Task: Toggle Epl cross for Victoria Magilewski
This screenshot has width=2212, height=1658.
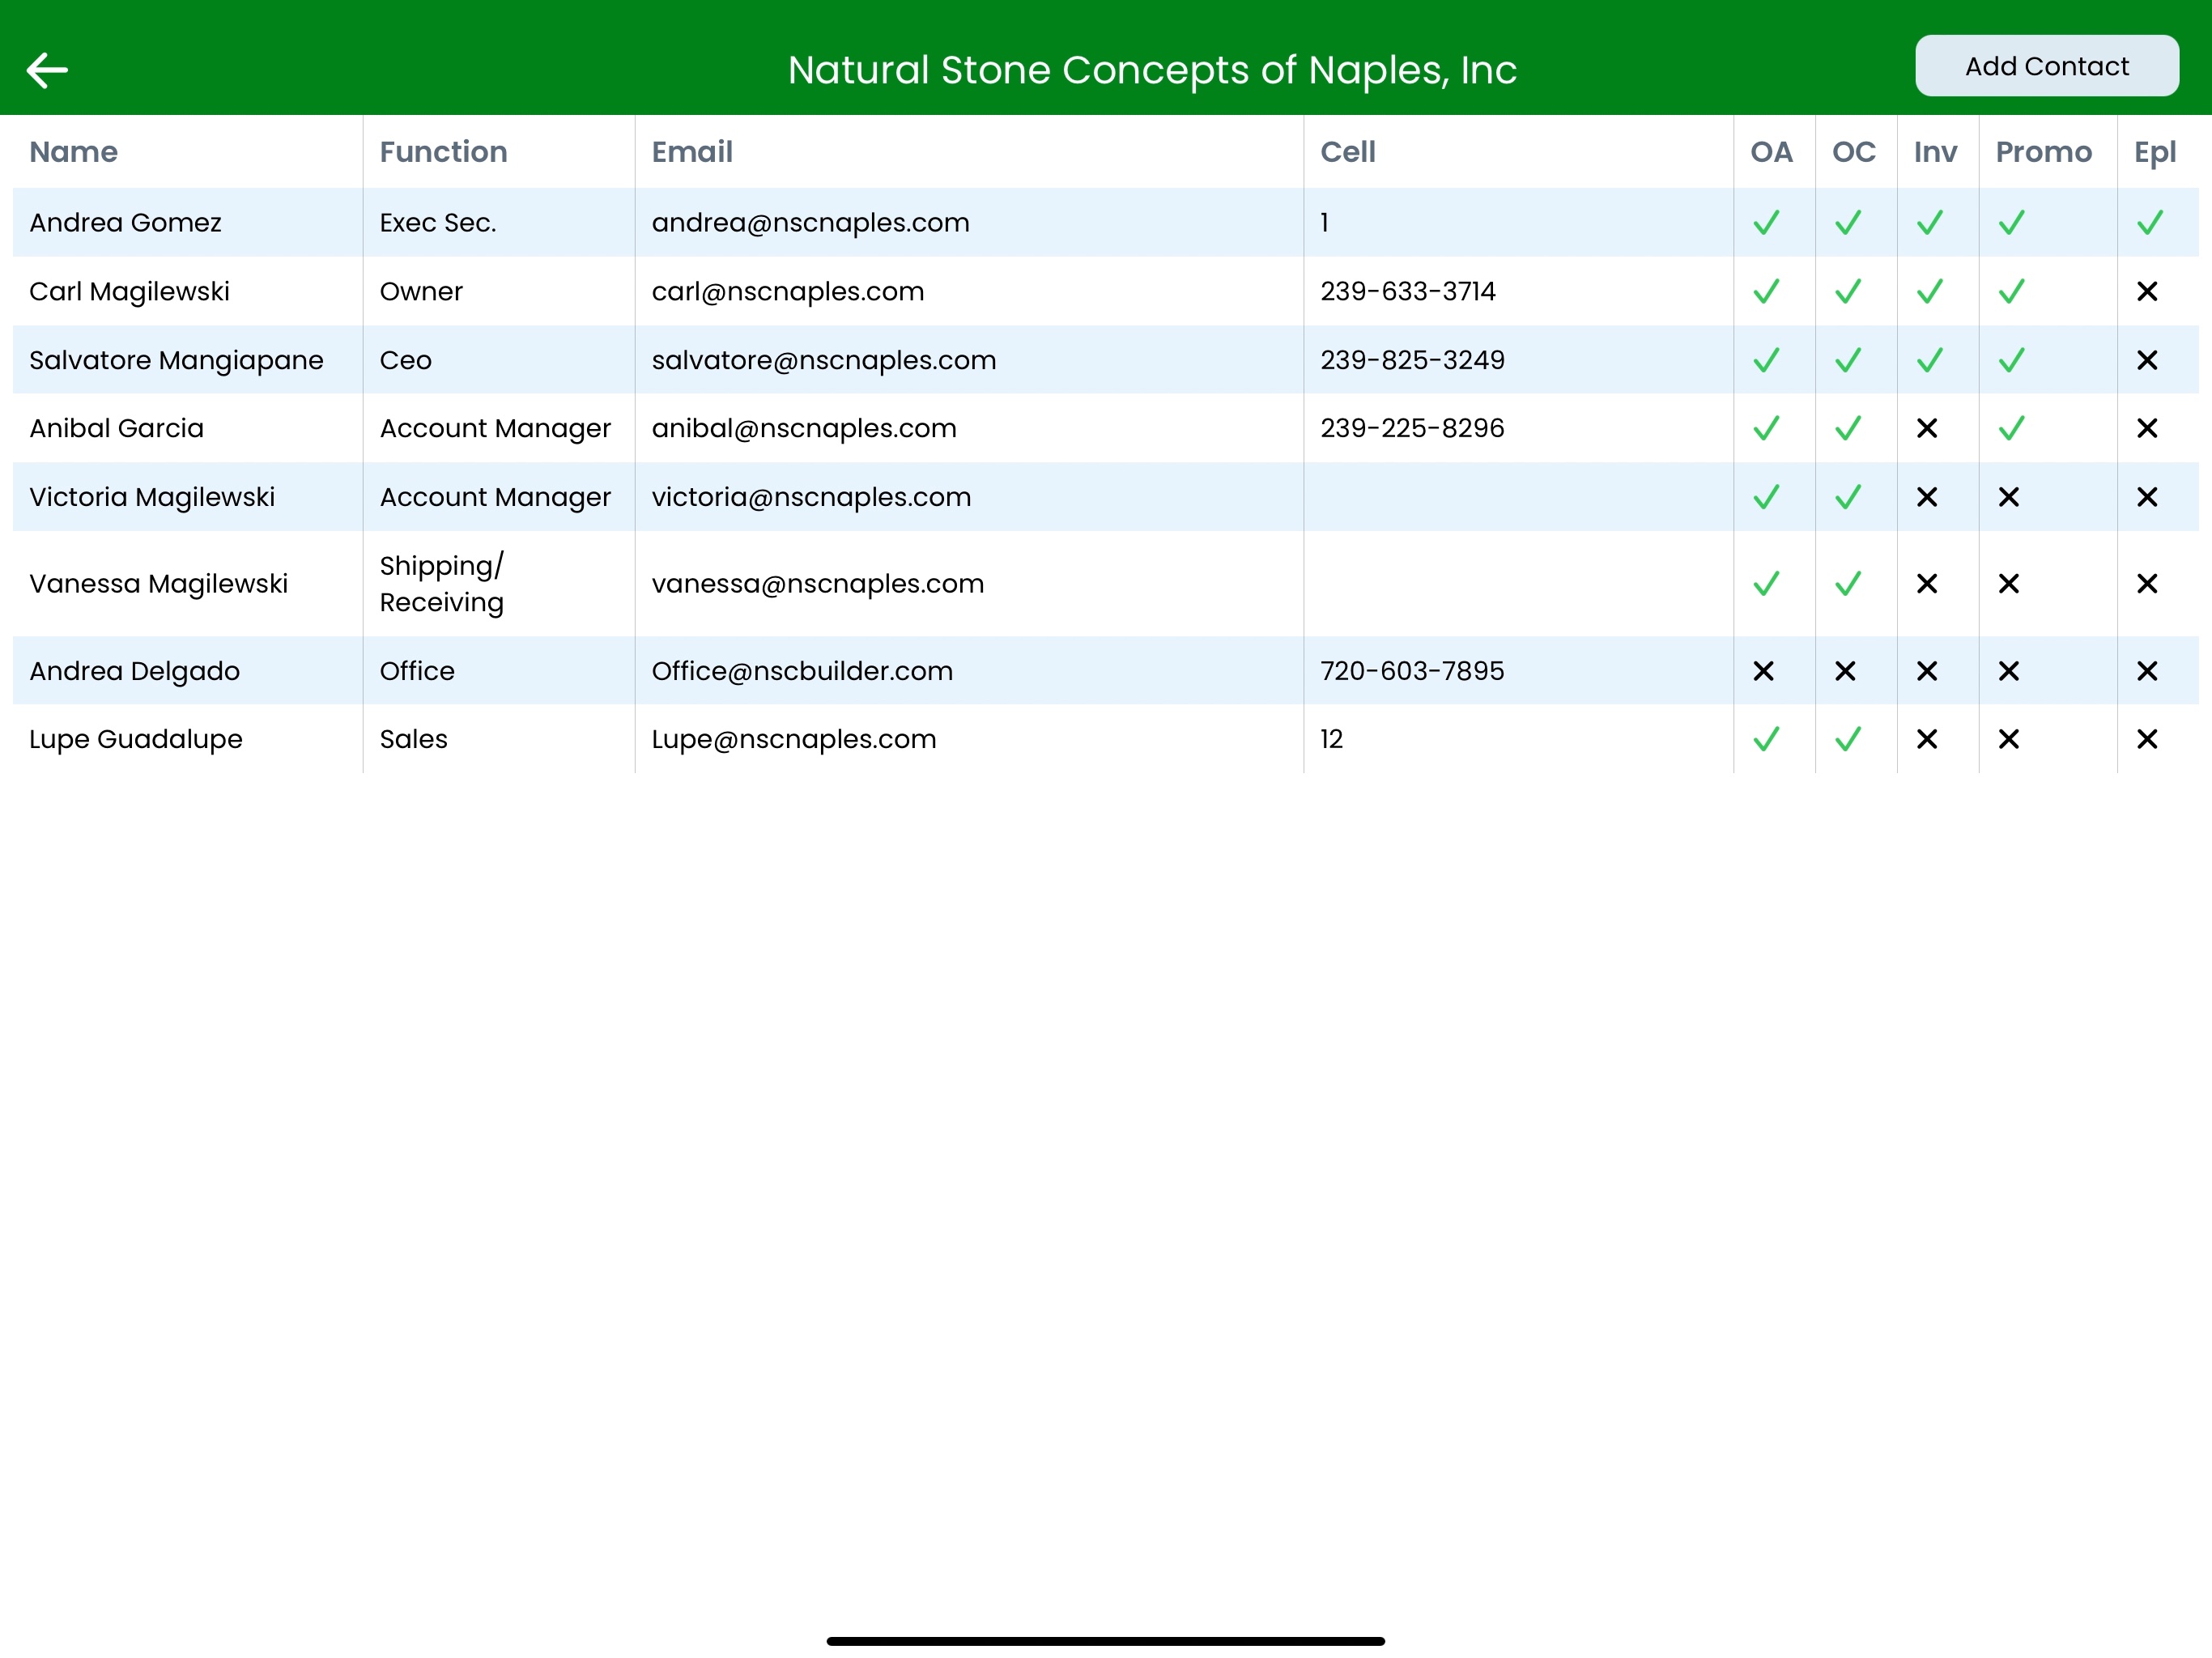Action: point(2147,497)
